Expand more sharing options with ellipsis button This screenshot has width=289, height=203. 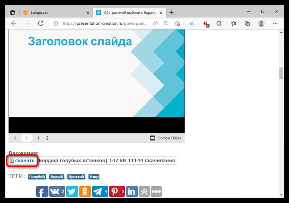point(156,191)
